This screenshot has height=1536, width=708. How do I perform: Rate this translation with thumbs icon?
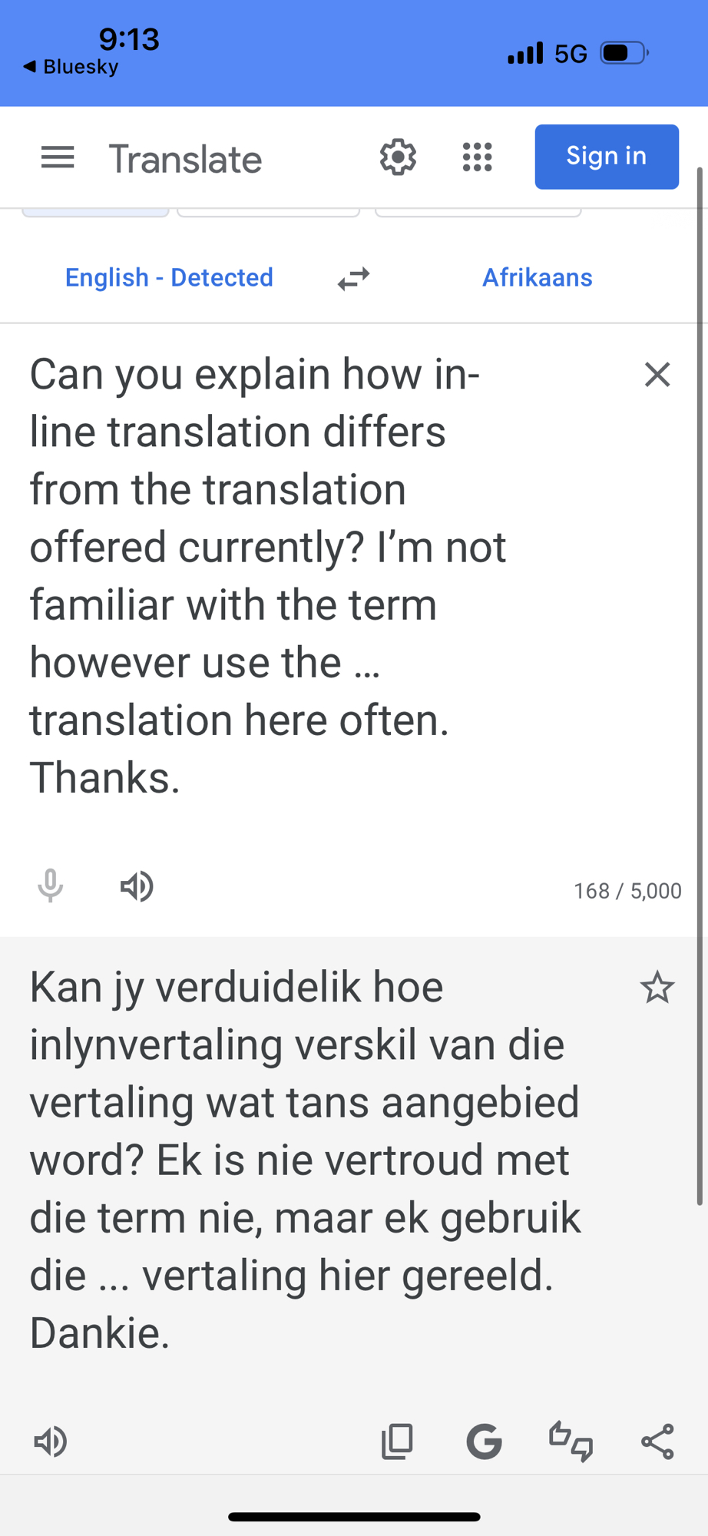tap(571, 1442)
